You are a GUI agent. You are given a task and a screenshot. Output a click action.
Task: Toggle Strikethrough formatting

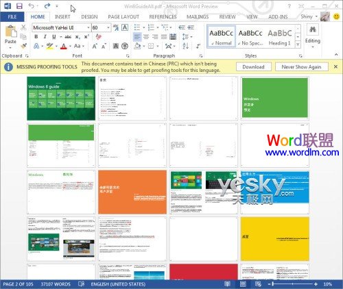pos(68,37)
